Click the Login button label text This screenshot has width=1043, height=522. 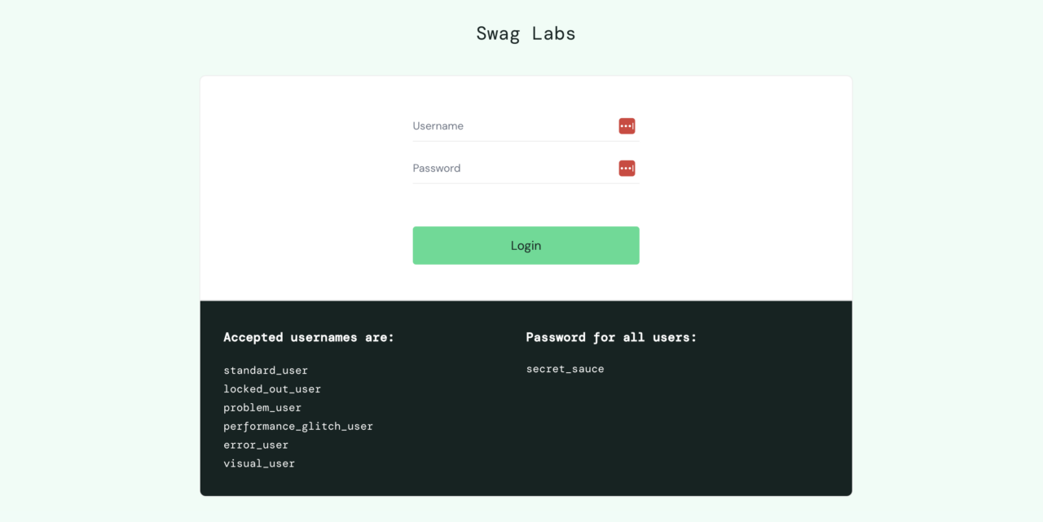(x=526, y=245)
